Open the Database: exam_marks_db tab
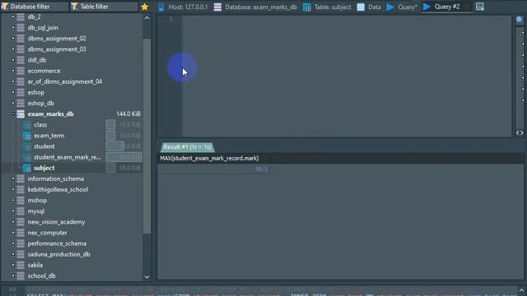This screenshot has height=296, width=527. tap(255, 7)
